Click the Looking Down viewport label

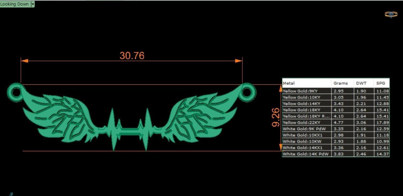coord(15,4)
